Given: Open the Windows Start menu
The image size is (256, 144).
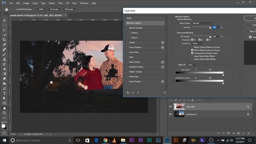Looking at the screenshot, I should coord(4,140).
